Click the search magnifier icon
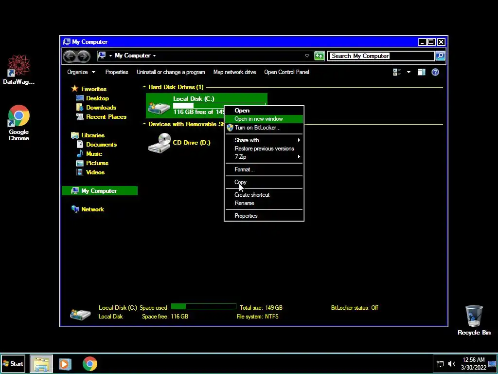The image size is (498, 374). [440, 56]
